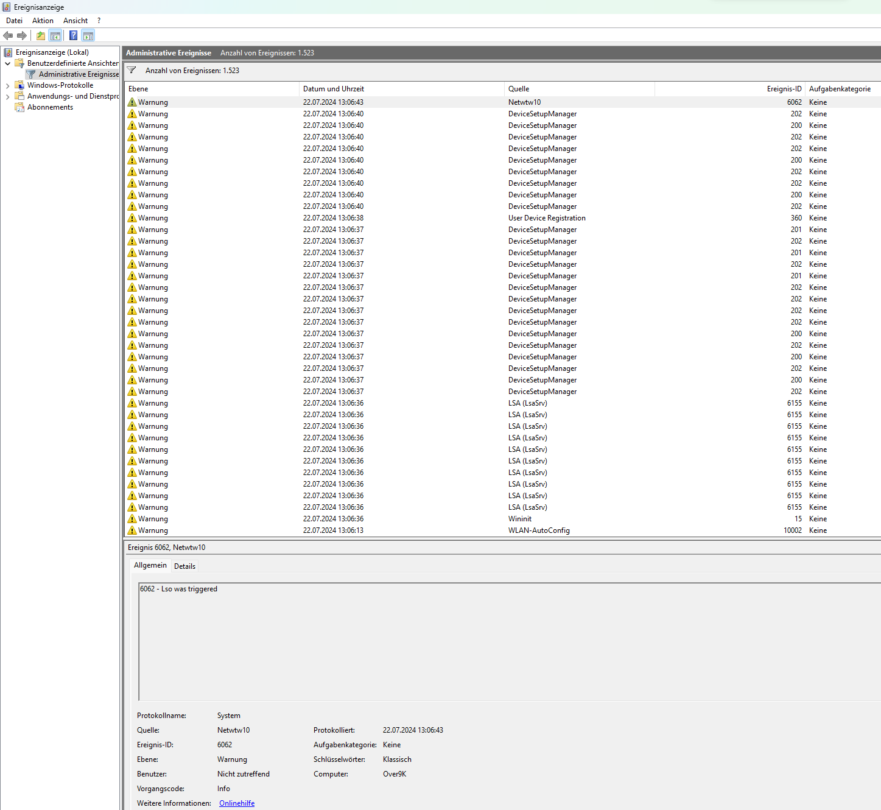Expand the Anwendungs- und Dienstprotokolle node
Image resolution: width=881 pixels, height=810 pixels.
click(x=7, y=96)
